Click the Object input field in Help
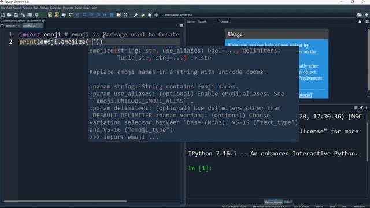 coord(293,22)
